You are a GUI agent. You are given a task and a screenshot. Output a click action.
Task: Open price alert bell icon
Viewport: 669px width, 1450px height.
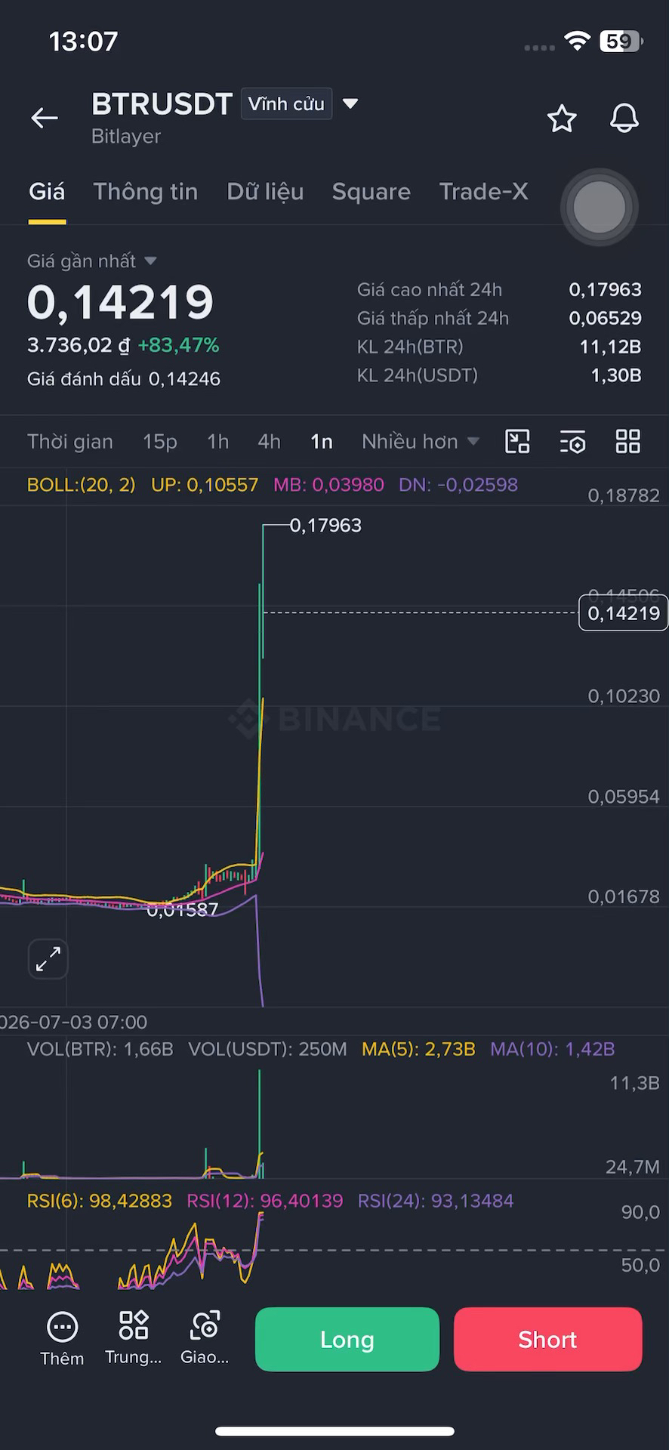624,119
